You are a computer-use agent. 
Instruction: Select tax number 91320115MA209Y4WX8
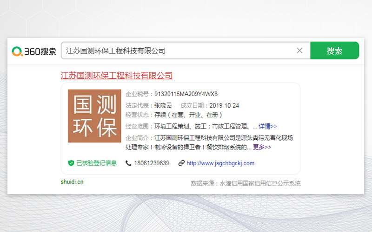[x=186, y=94]
